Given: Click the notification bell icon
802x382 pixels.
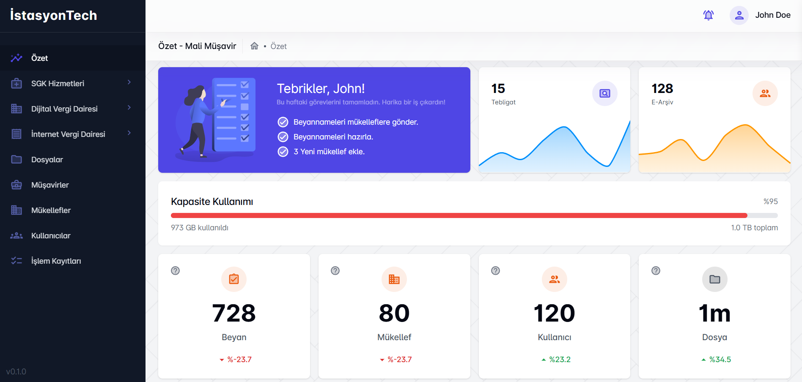Looking at the screenshot, I should coord(709,15).
